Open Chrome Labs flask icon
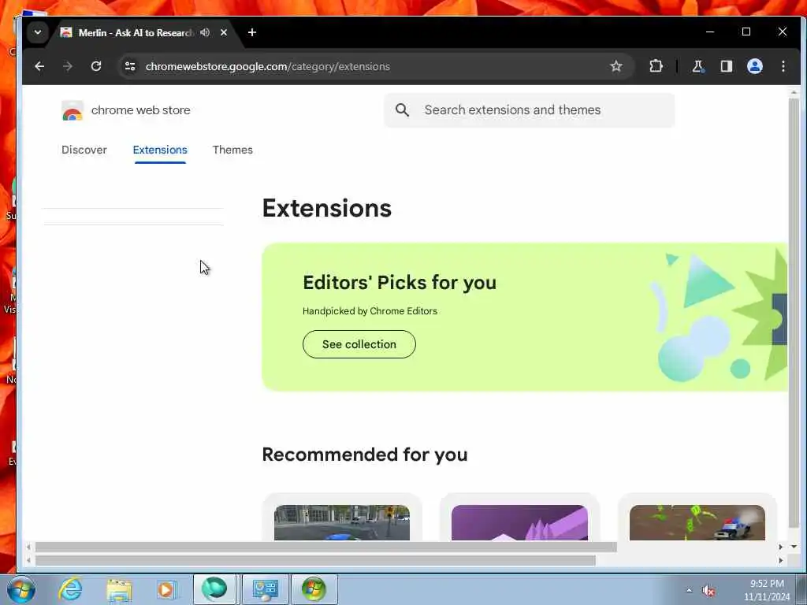Image resolution: width=807 pixels, height=605 pixels. click(x=698, y=66)
